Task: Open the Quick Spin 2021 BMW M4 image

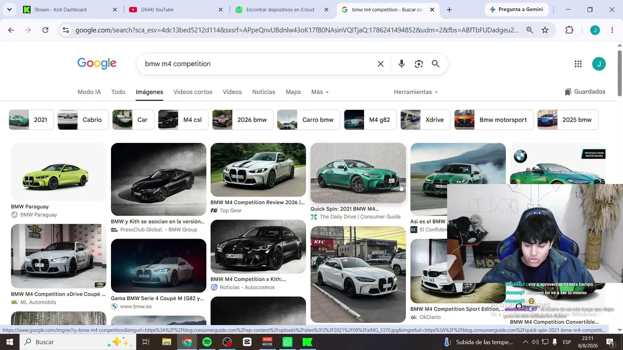Action: pyautogui.click(x=358, y=173)
